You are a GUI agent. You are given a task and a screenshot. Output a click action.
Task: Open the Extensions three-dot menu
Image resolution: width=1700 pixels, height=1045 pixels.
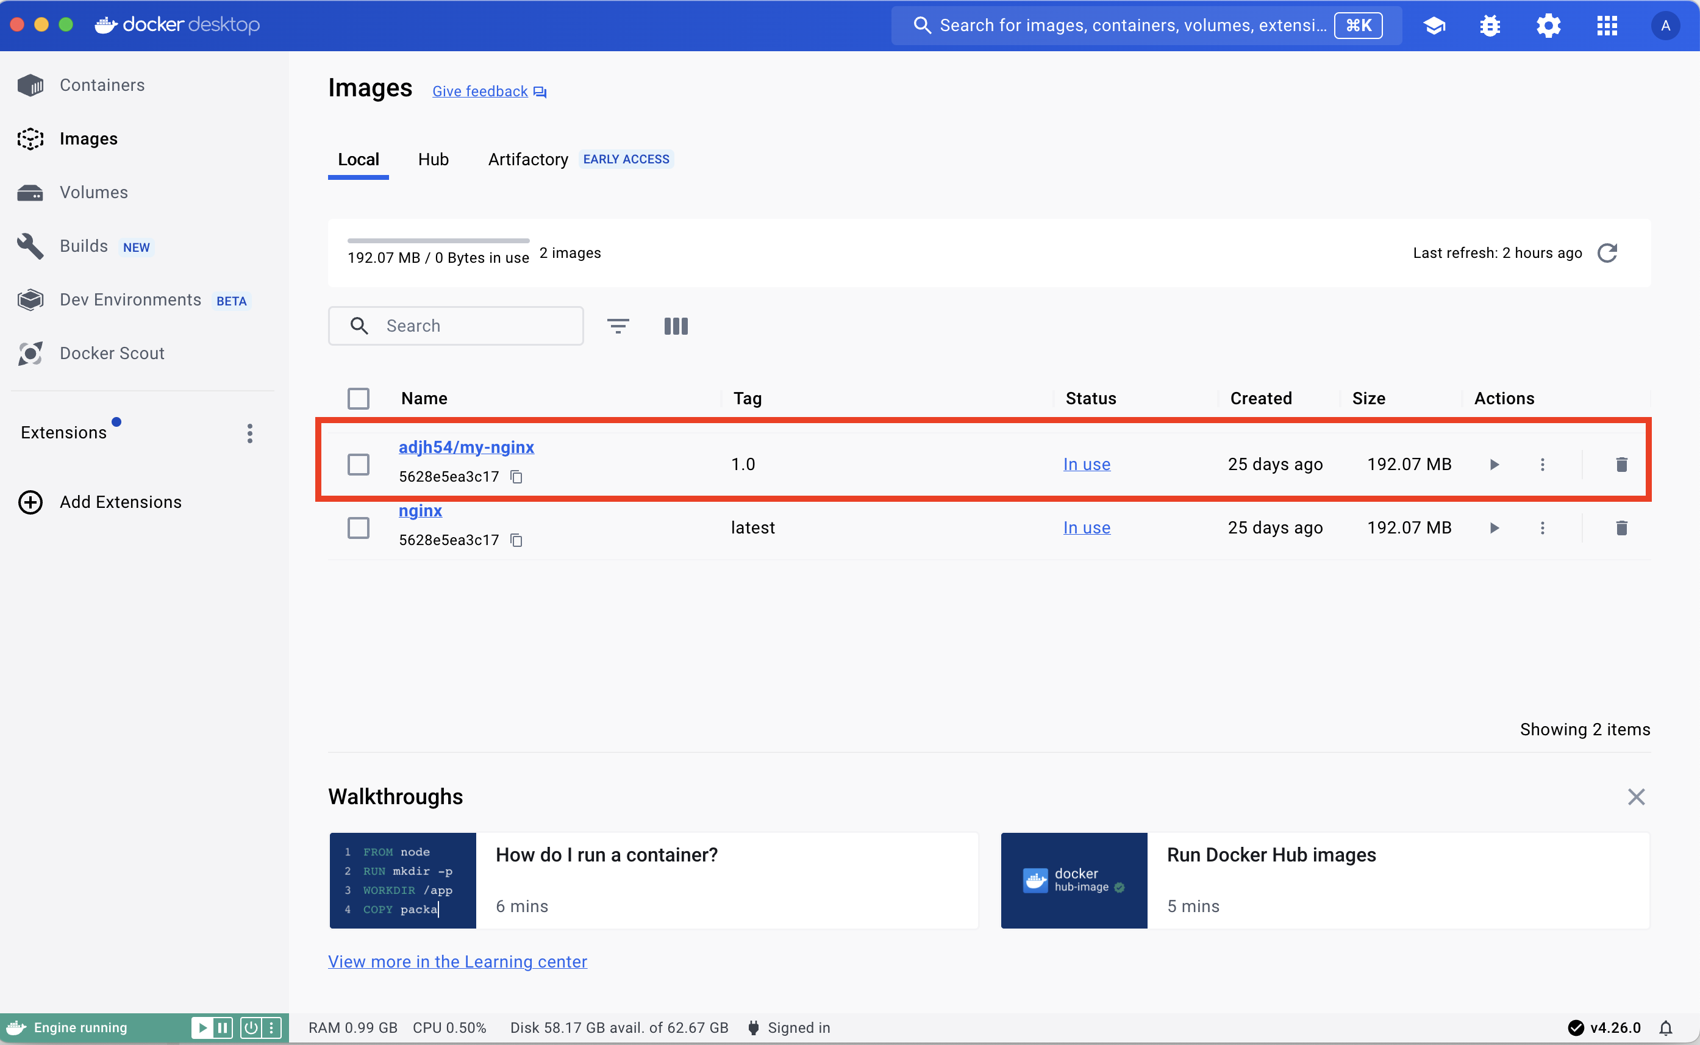249,433
